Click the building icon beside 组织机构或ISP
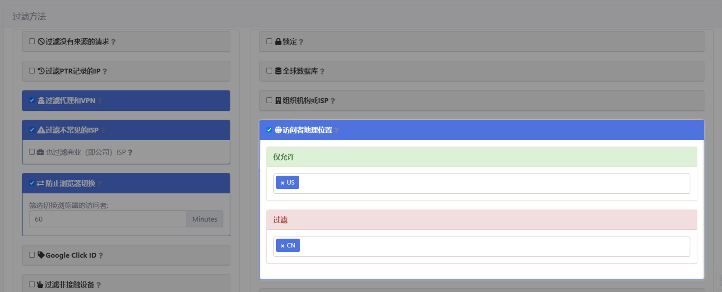The image size is (722, 292). coord(278,100)
